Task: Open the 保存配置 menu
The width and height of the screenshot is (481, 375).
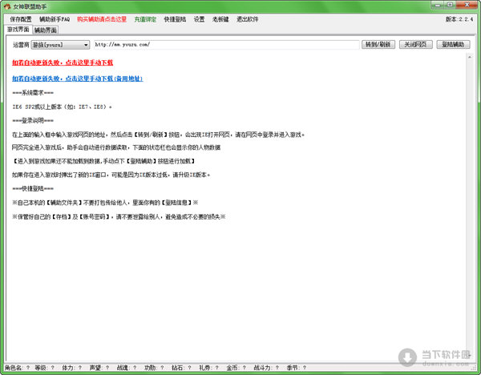Action: pos(22,18)
